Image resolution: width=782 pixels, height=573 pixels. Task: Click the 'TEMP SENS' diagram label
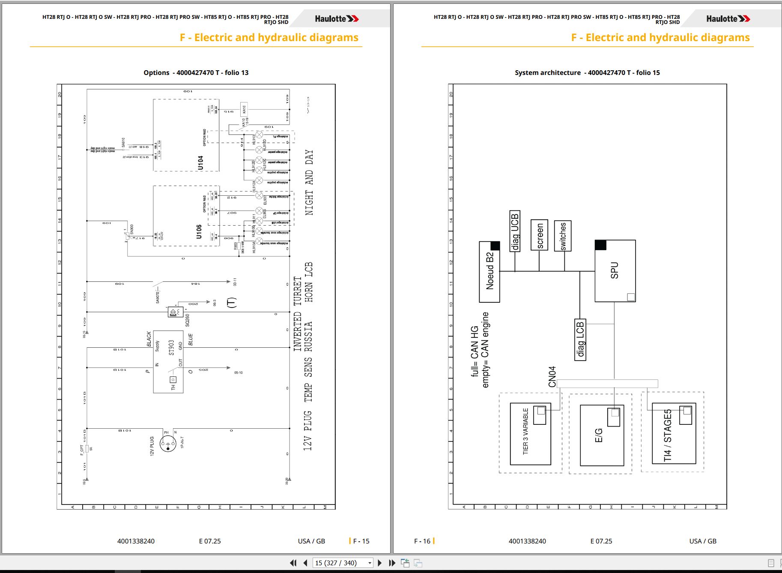pyautogui.click(x=309, y=380)
